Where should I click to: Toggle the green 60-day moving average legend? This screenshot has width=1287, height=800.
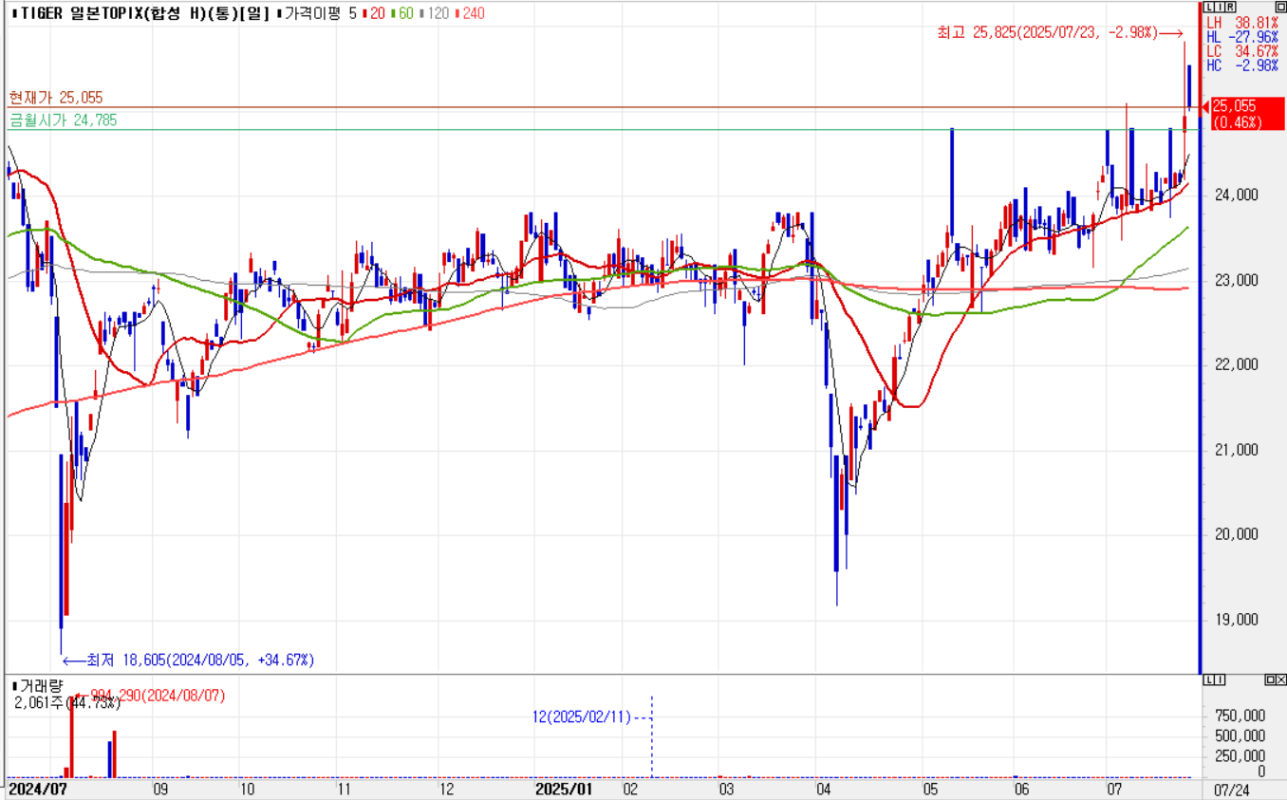click(x=402, y=13)
